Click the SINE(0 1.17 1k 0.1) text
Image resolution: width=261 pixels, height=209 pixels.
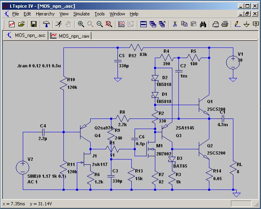coord(47,176)
